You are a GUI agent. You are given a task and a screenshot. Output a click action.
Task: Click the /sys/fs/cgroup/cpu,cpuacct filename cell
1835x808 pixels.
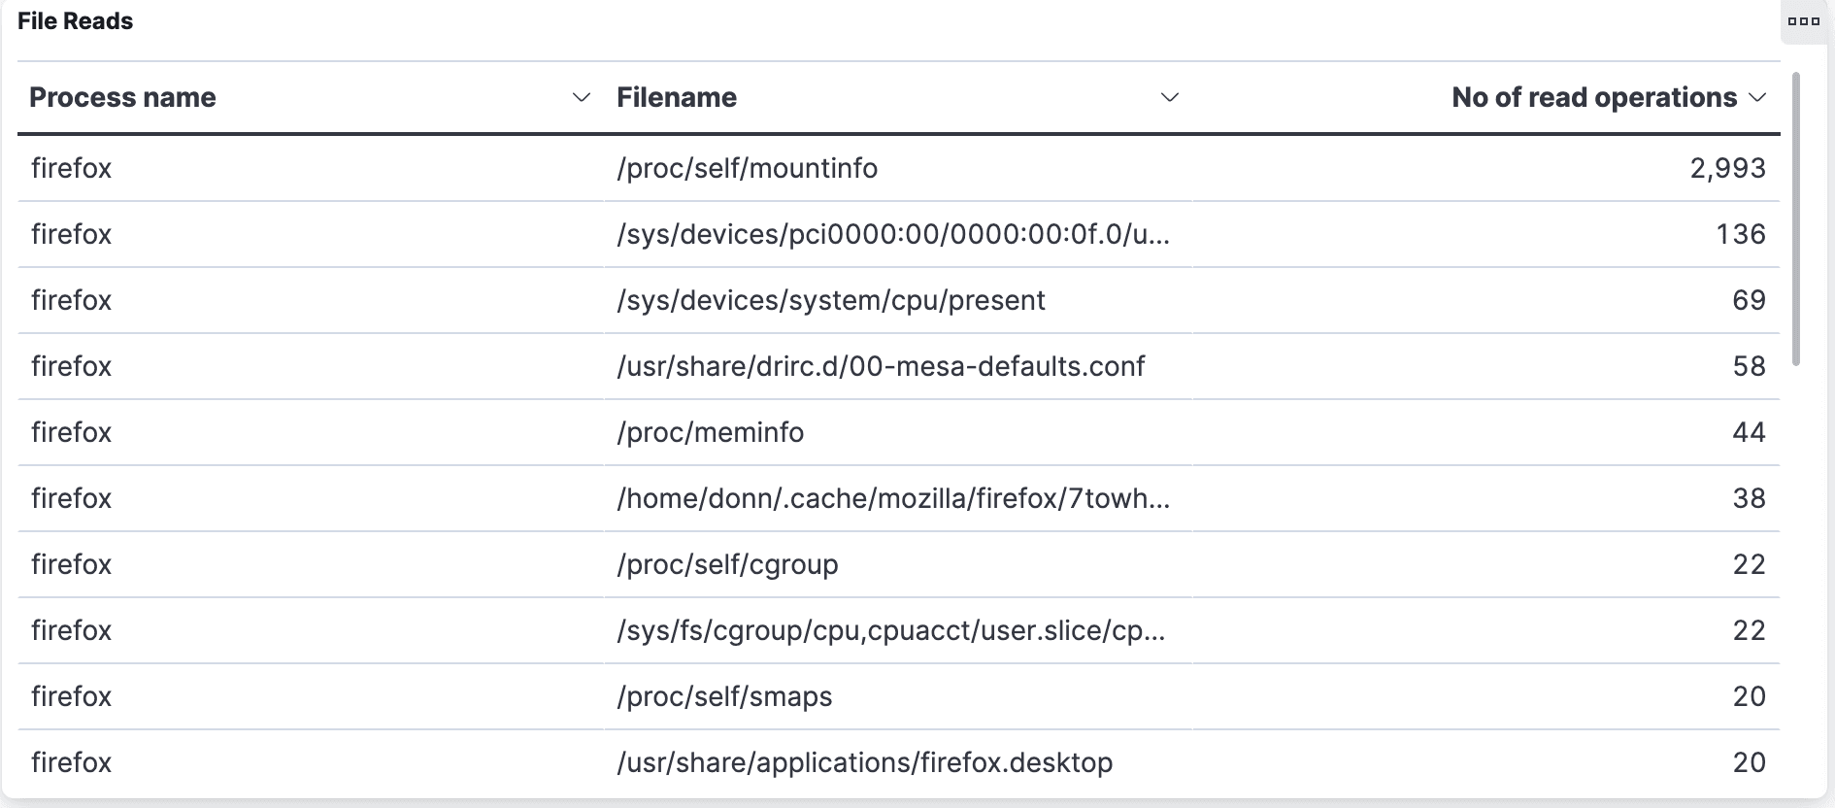(890, 630)
